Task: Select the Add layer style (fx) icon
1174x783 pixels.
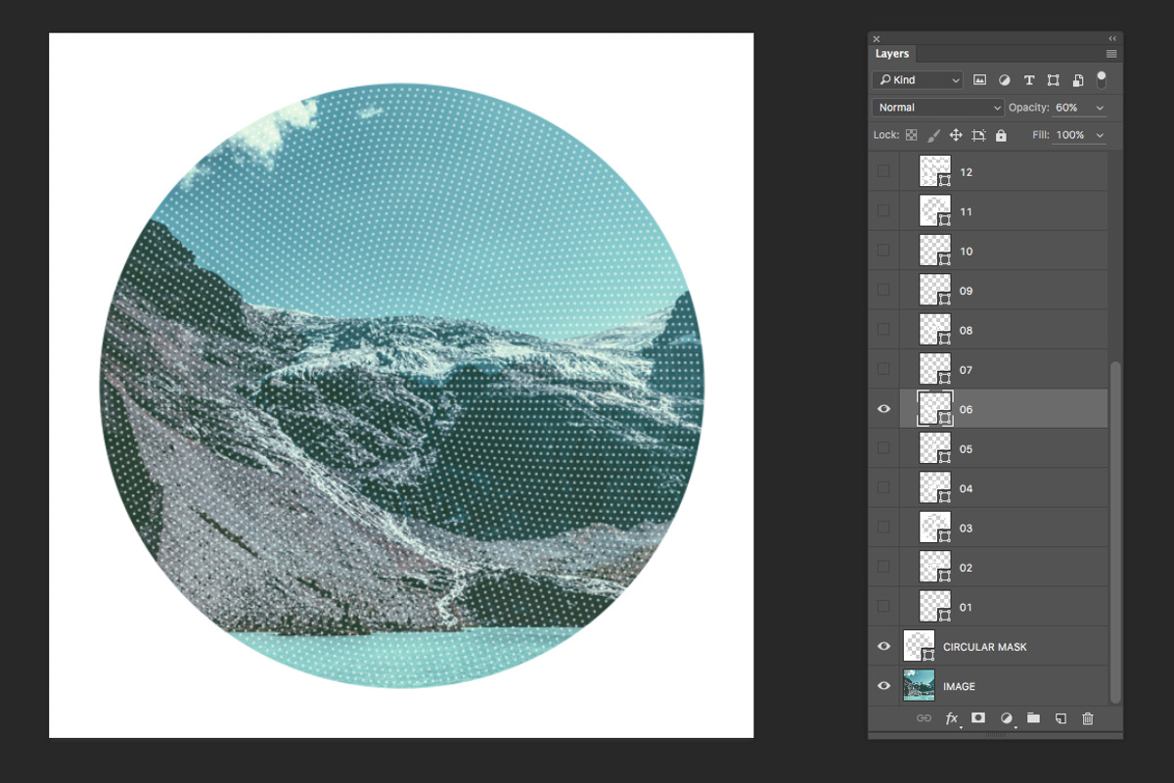Action: [951, 717]
